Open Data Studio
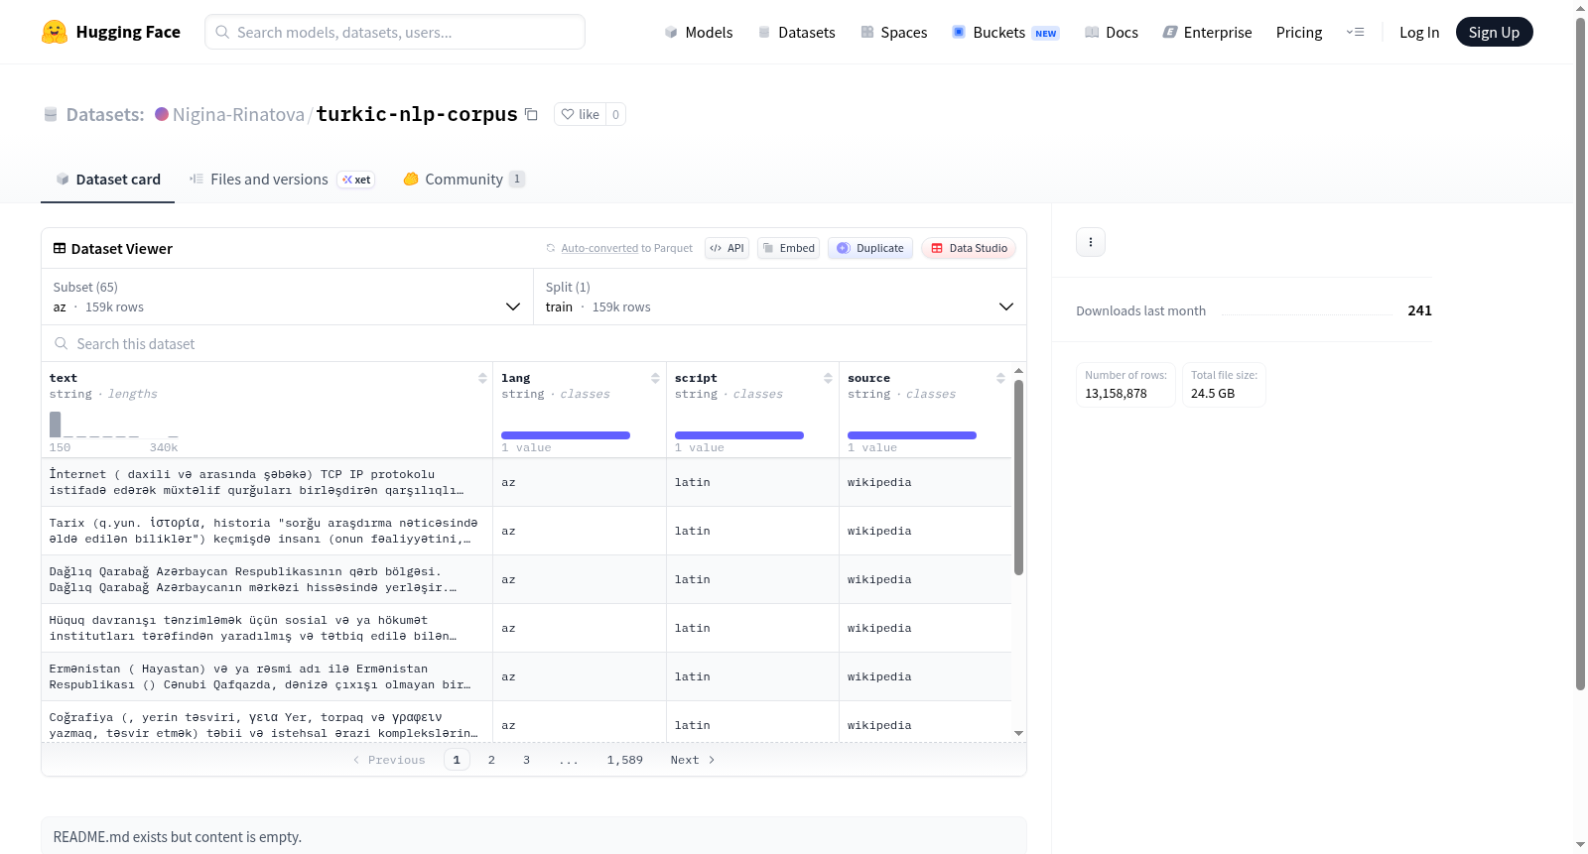 coord(969,248)
